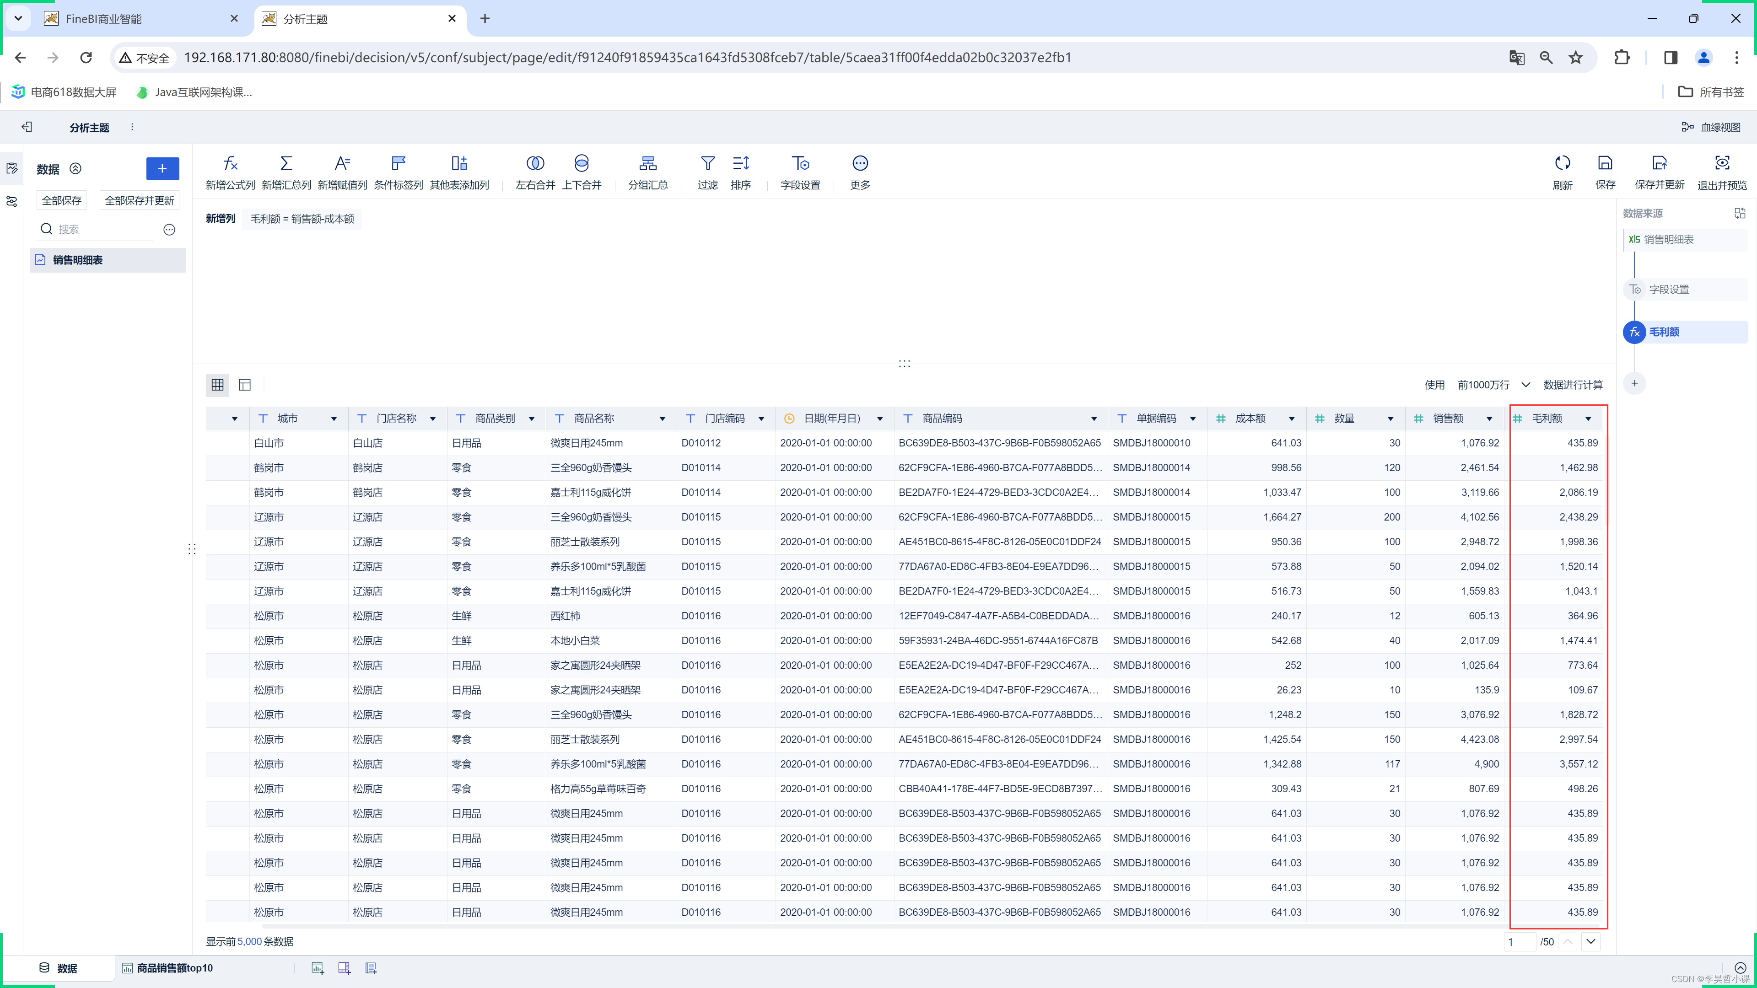This screenshot has height=988, width=1757.
Task: Open the 新增赋值列 assignment column tool
Action: (x=342, y=172)
